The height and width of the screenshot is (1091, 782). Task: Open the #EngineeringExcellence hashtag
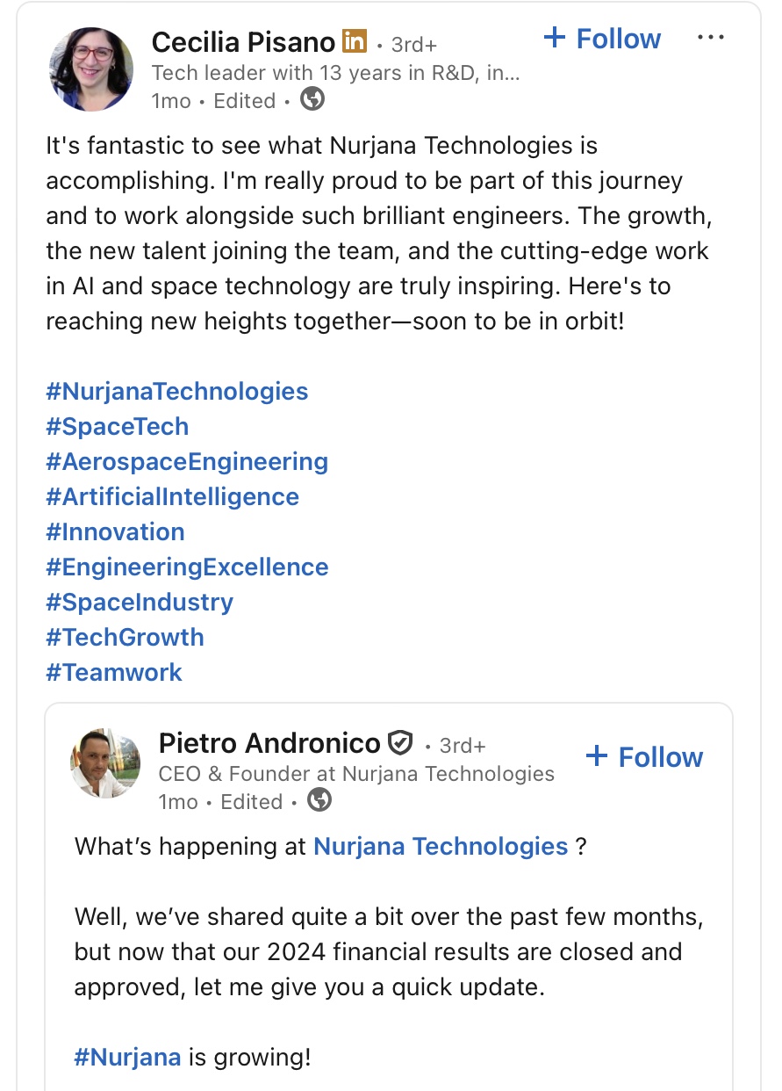187,567
